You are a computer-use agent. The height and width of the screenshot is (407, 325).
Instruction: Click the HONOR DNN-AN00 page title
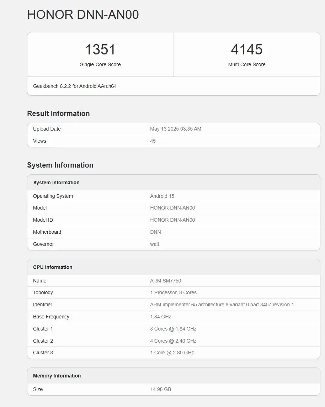tap(83, 15)
